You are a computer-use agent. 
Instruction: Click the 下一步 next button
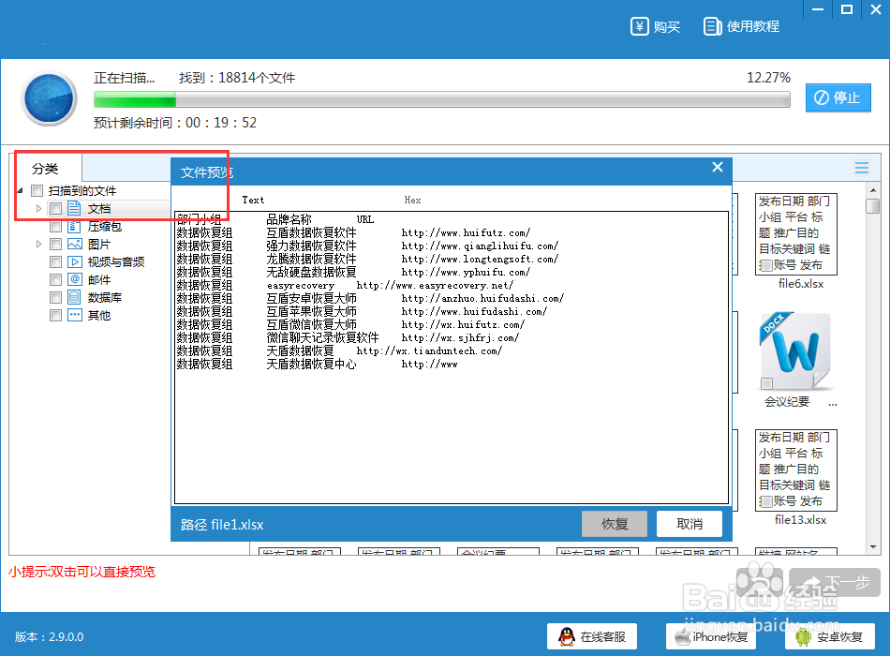coord(835,582)
